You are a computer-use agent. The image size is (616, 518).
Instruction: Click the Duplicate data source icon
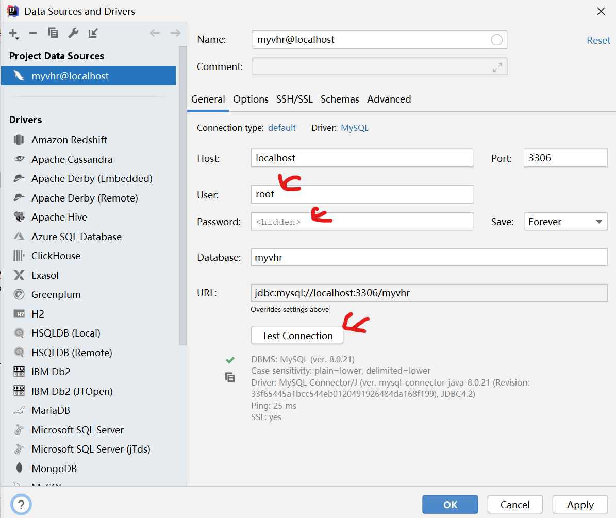(x=53, y=33)
